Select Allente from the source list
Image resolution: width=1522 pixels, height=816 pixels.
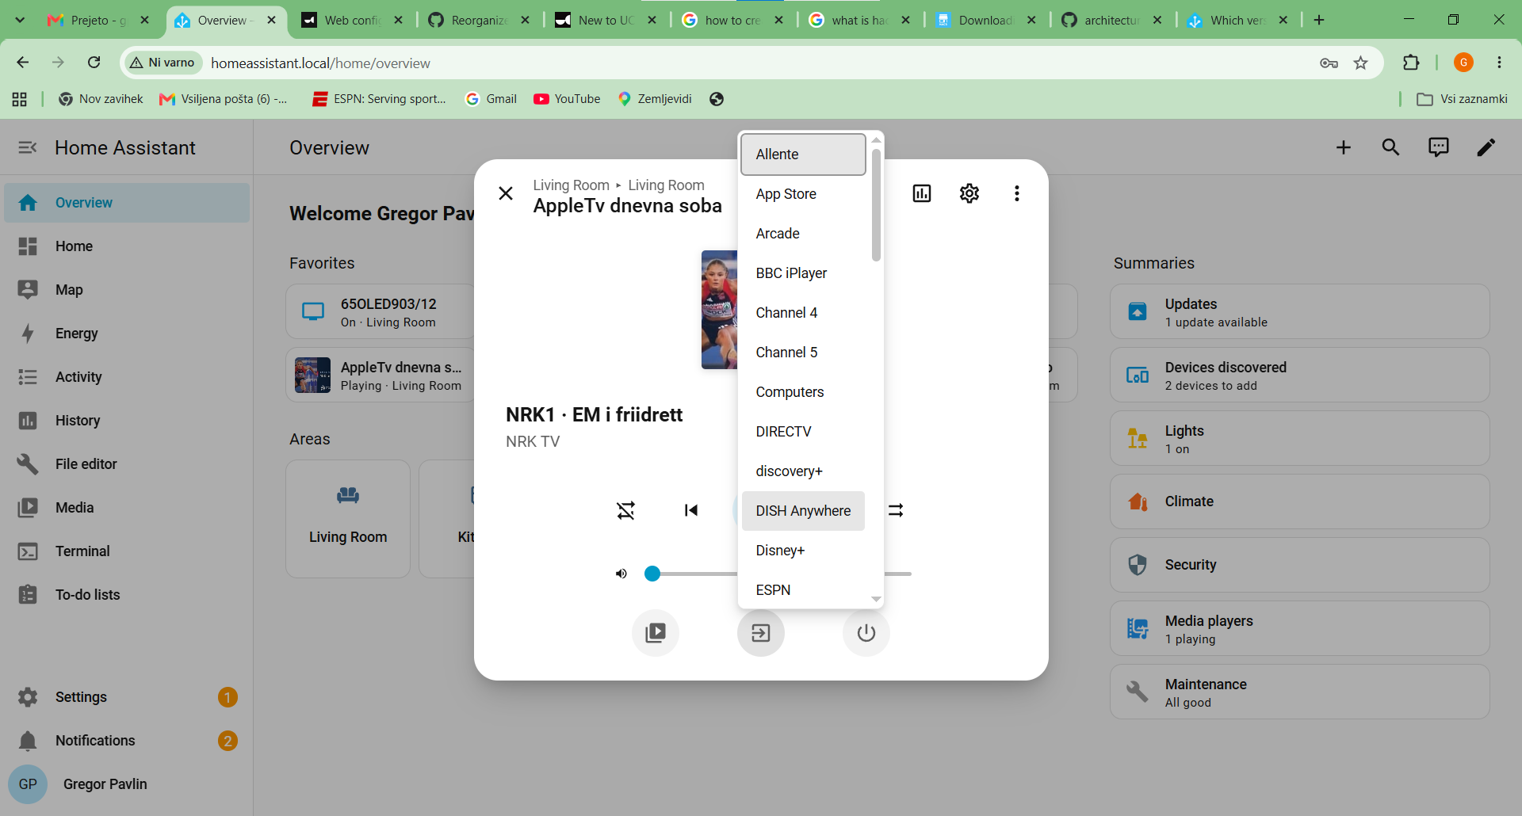click(x=803, y=154)
